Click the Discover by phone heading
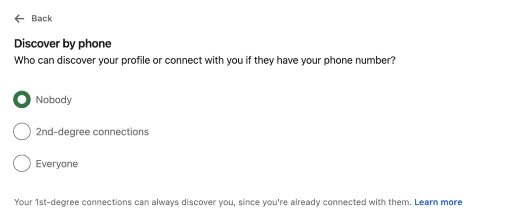This screenshot has height=219, width=518. coord(63,43)
